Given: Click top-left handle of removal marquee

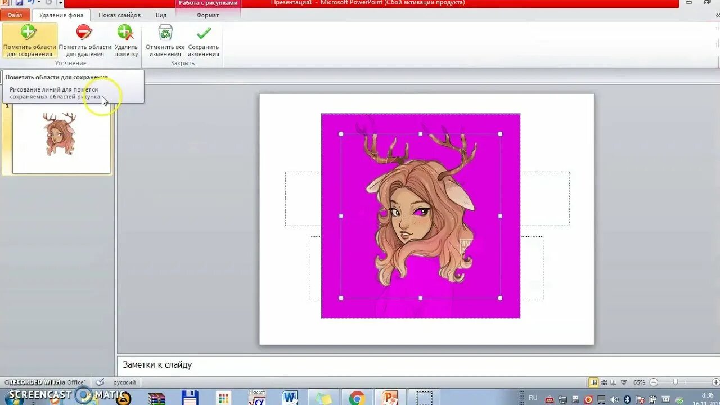Looking at the screenshot, I should coord(341,134).
